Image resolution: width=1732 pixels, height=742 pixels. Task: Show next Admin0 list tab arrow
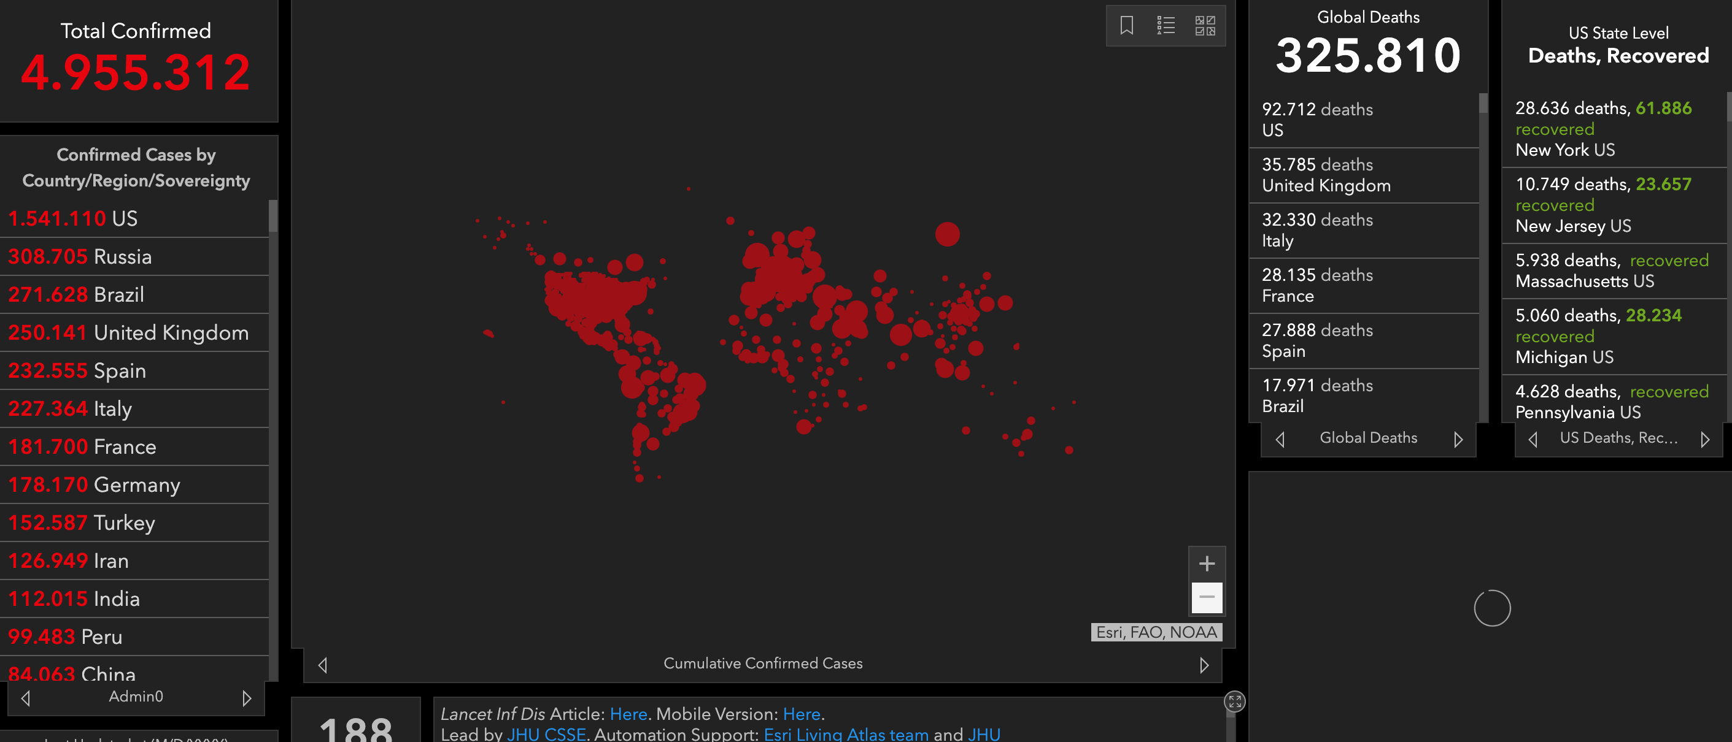(247, 698)
